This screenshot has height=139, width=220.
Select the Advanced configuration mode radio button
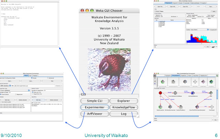48,78
